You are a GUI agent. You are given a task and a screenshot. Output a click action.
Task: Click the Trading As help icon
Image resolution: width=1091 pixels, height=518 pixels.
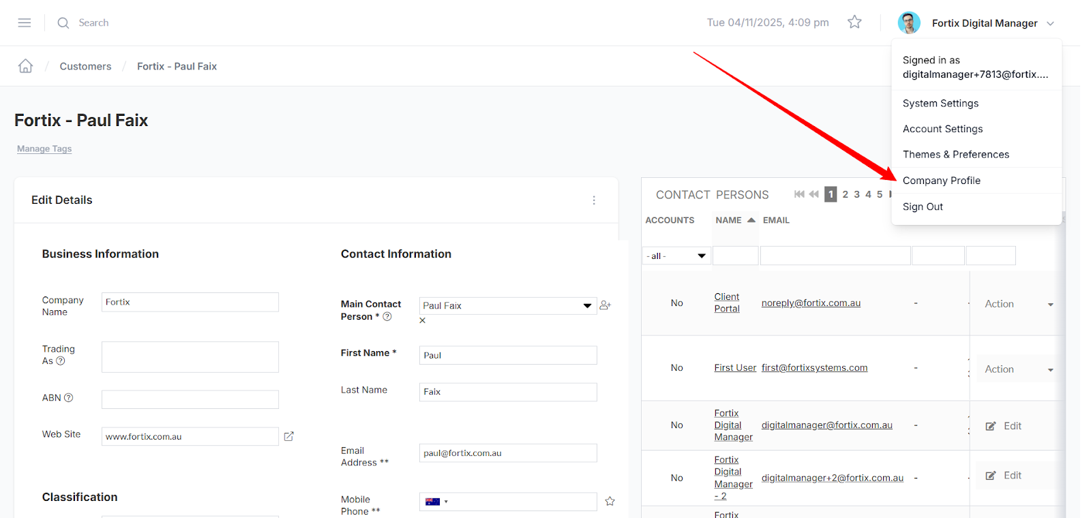(x=61, y=361)
